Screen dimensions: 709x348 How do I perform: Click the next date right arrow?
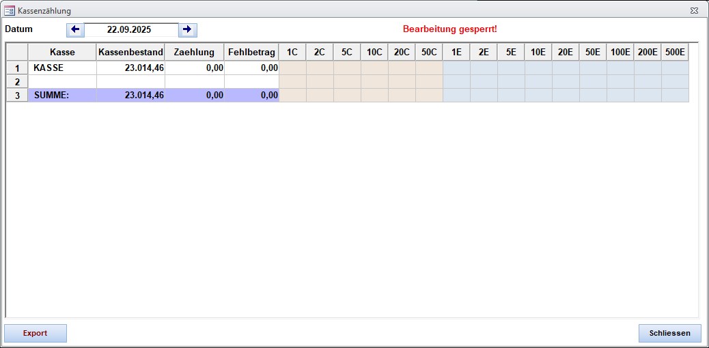[x=188, y=30]
